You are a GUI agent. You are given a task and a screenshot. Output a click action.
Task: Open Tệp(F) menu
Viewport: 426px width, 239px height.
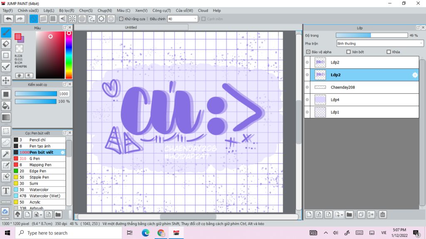[x=7, y=10]
